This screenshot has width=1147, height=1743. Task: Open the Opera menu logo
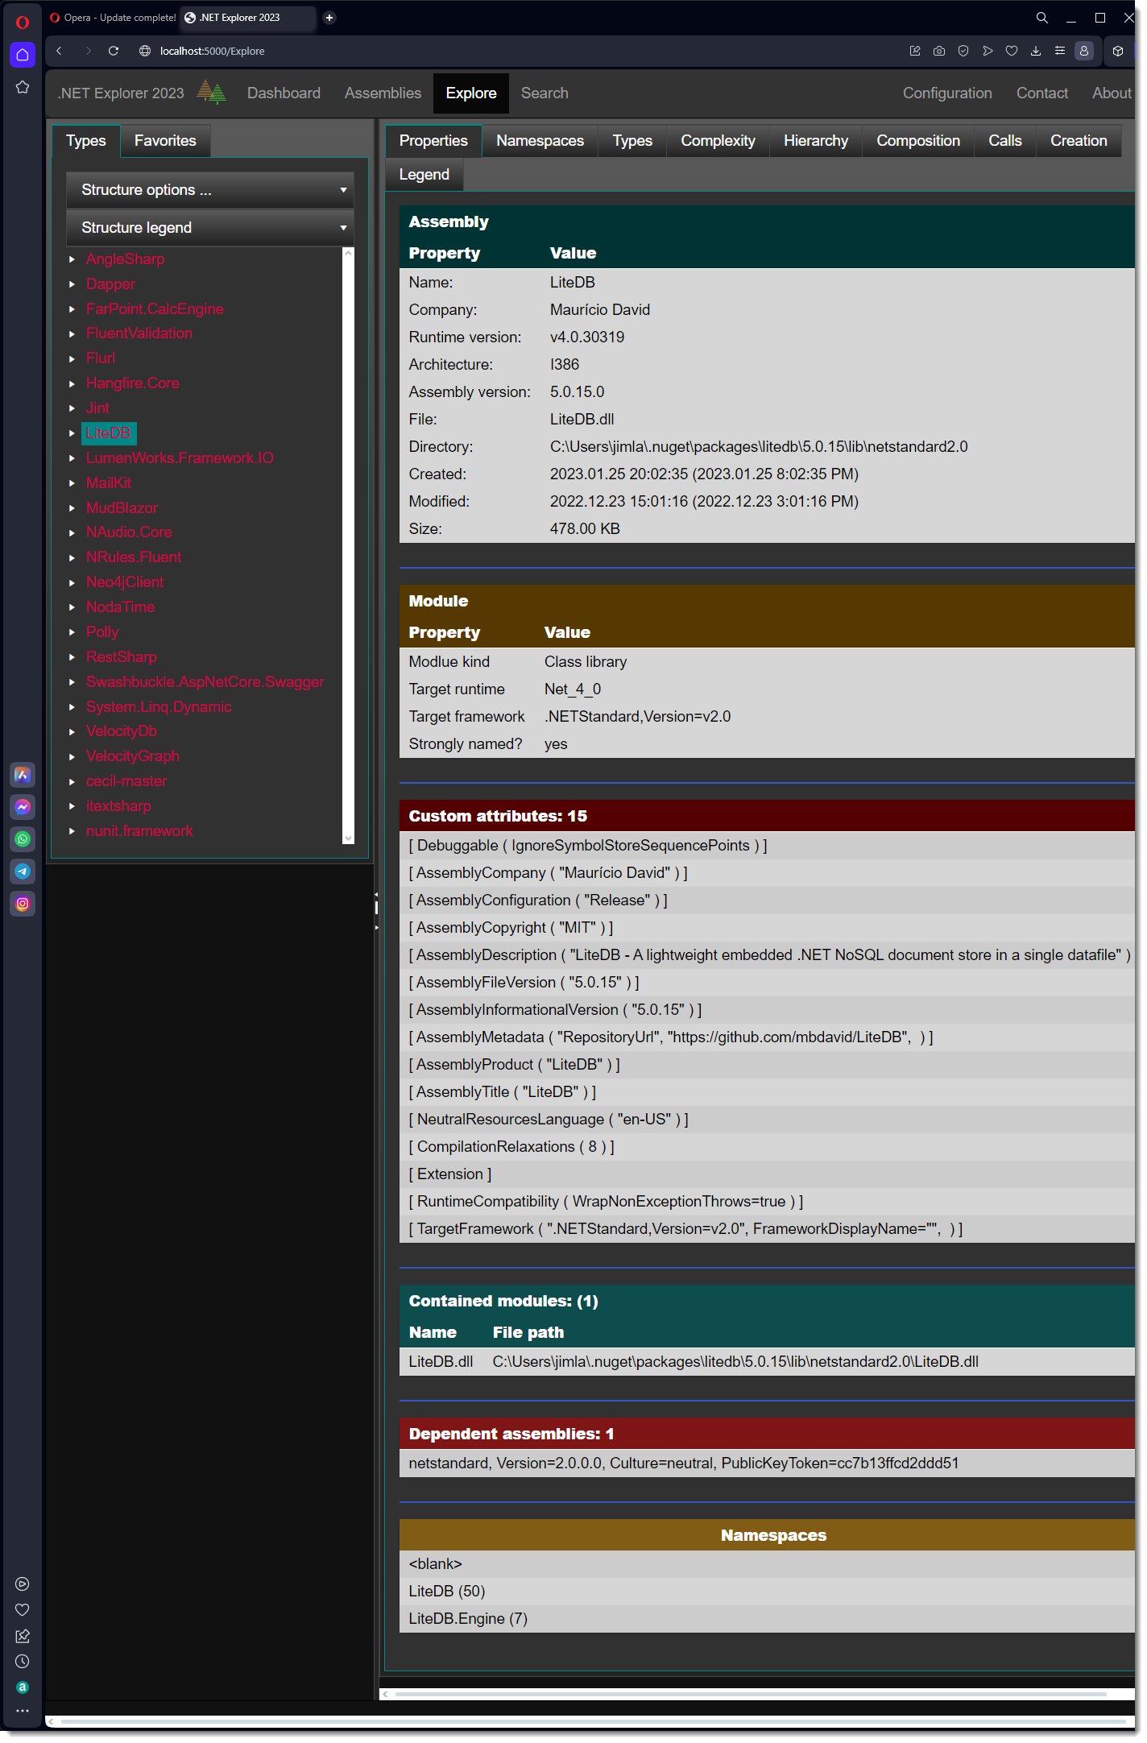[x=23, y=22]
